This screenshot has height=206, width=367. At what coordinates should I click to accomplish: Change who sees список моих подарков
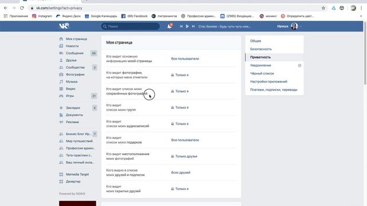pyautogui.click(x=185, y=140)
